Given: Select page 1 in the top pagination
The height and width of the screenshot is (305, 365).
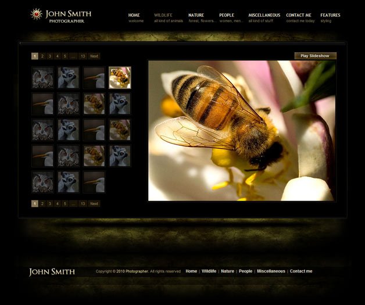Looking at the screenshot, I should [x=35, y=56].
